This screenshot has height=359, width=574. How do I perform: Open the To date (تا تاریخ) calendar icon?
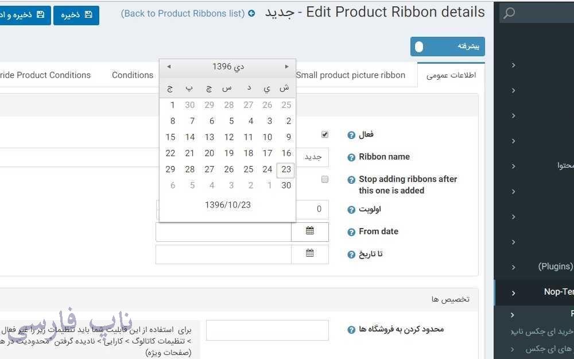(310, 254)
